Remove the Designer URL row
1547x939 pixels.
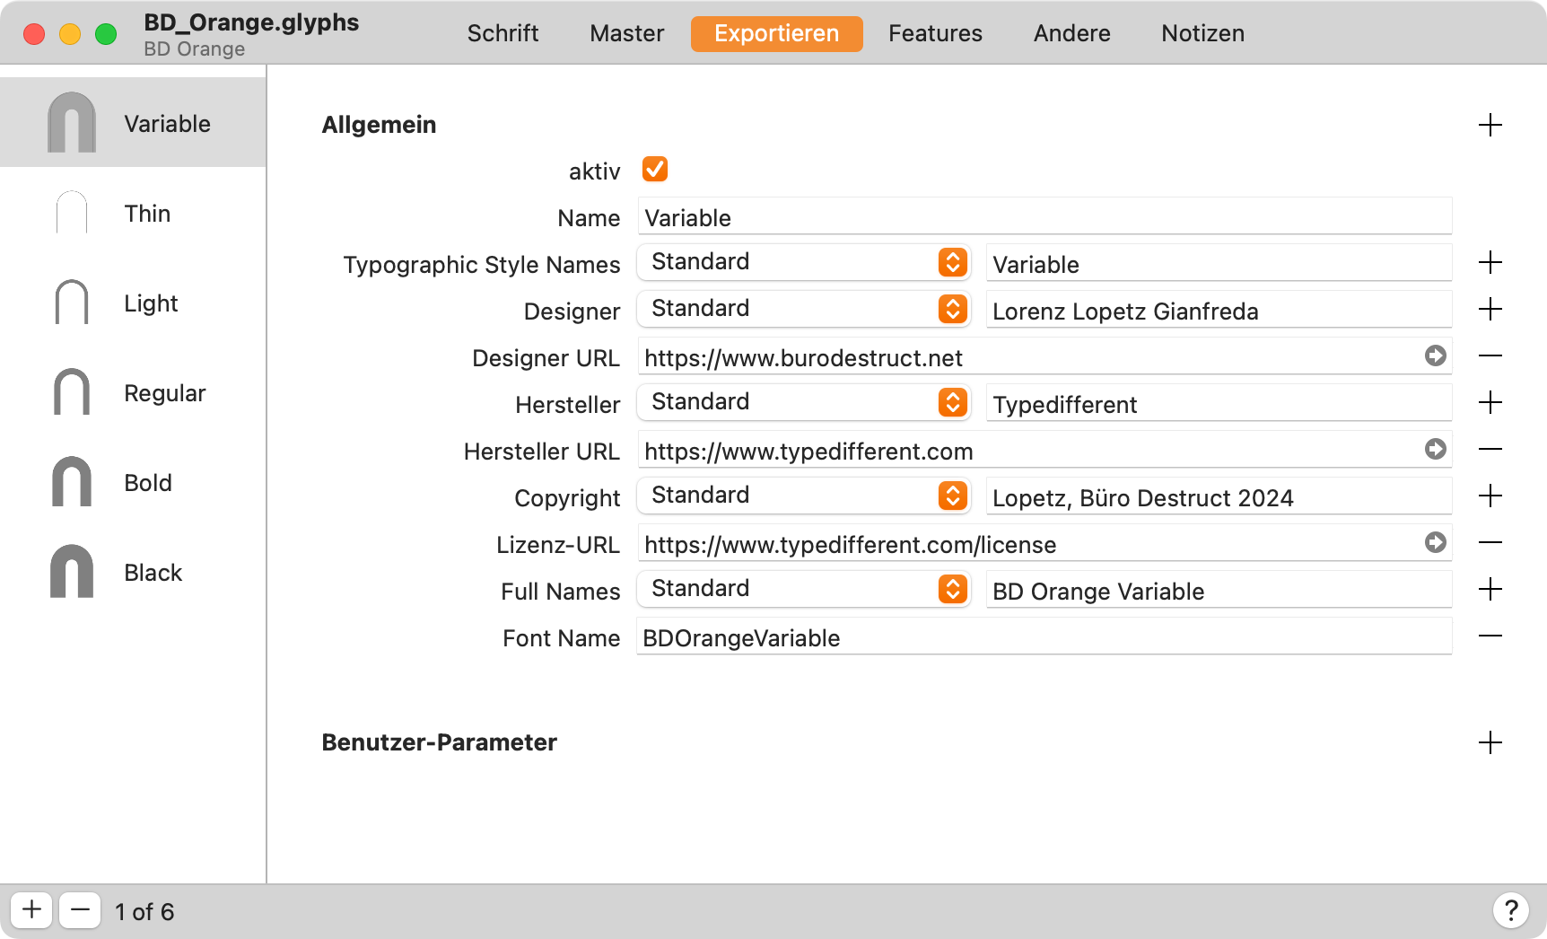click(x=1490, y=356)
